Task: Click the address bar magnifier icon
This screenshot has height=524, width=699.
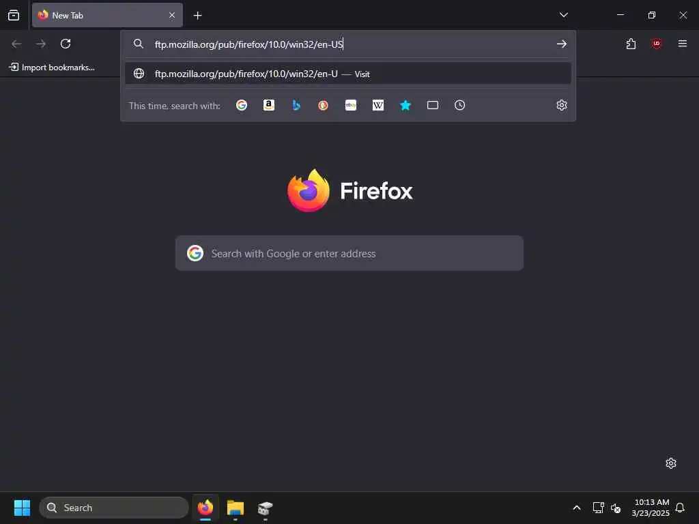Action: click(x=138, y=44)
